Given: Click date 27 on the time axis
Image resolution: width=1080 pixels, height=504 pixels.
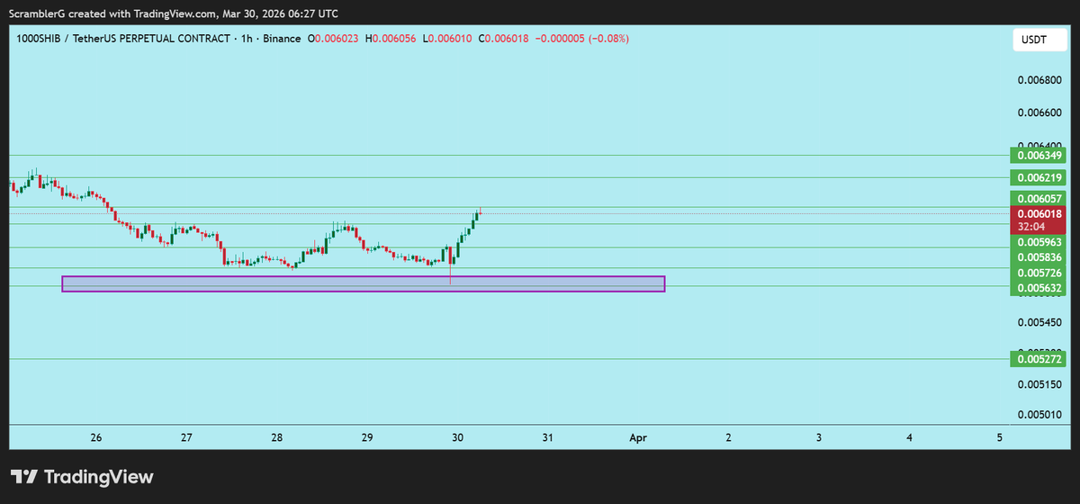Looking at the screenshot, I should (x=186, y=437).
